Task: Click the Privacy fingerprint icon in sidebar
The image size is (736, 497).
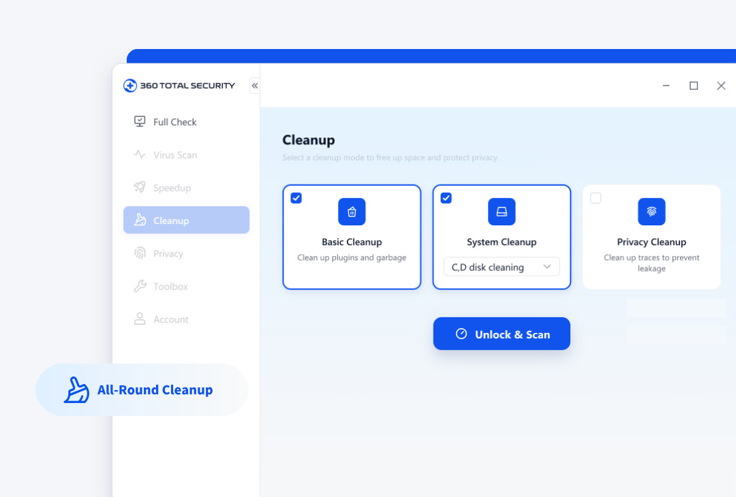Action: click(140, 253)
